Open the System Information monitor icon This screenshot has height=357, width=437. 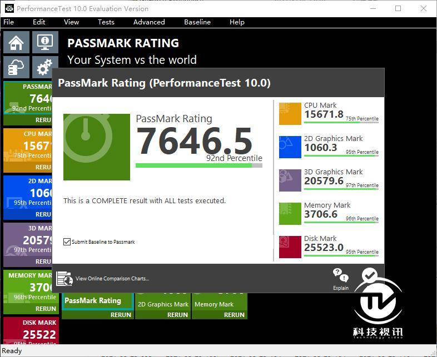click(45, 42)
